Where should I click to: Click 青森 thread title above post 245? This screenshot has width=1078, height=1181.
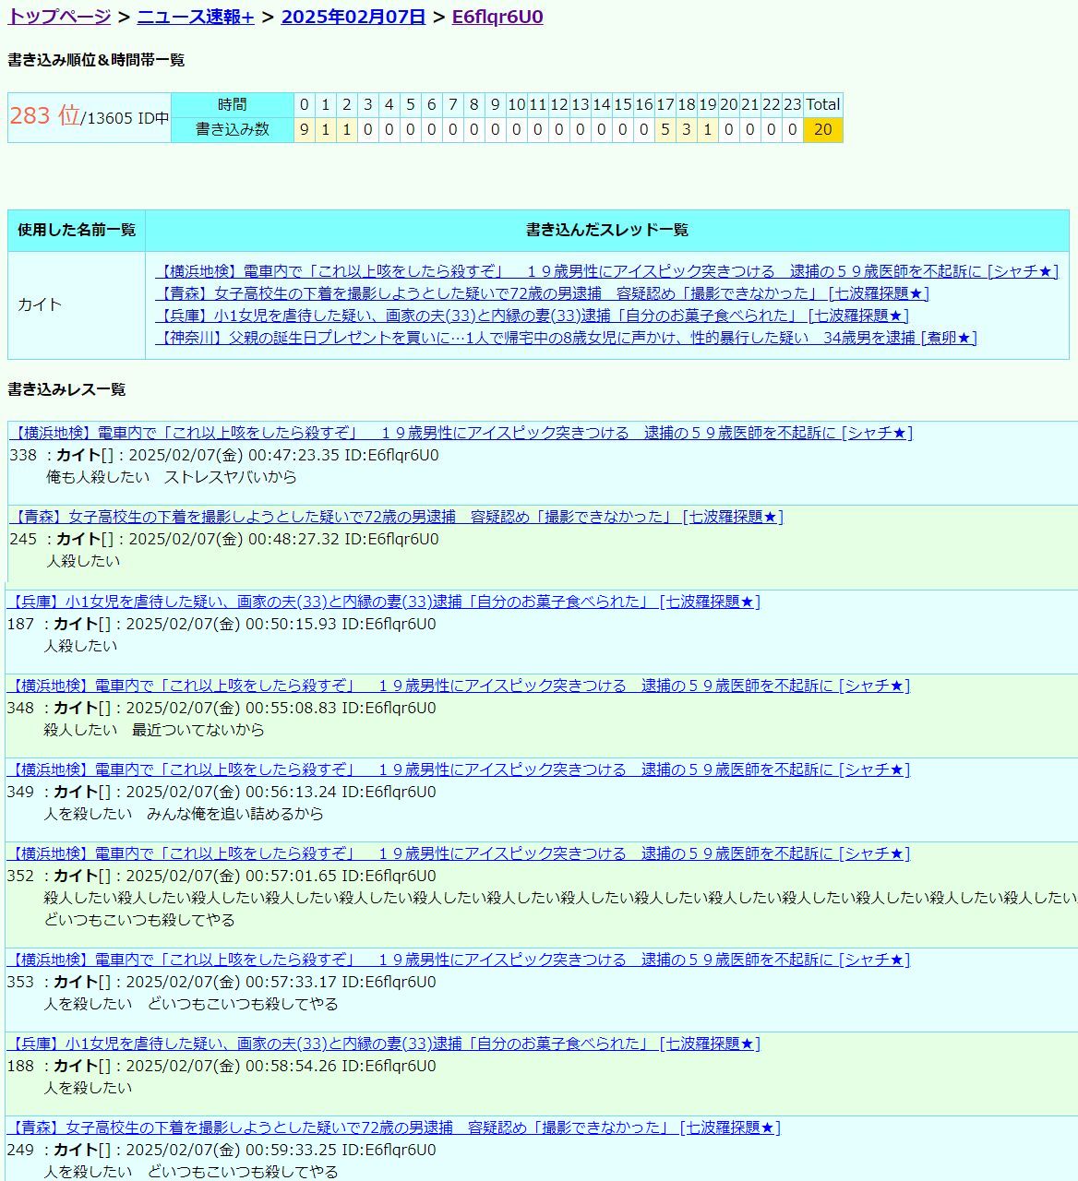click(396, 517)
